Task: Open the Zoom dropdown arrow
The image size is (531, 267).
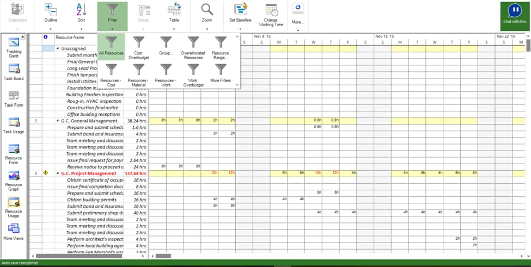Action: (x=207, y=29)
